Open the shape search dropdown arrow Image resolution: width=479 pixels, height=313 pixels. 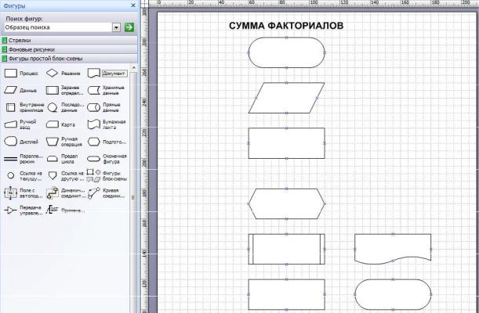pos(116,27)
